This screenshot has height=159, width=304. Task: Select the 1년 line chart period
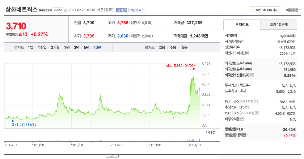pos(67,47)
